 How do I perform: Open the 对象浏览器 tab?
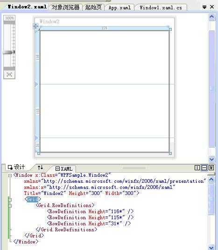[x=65, y=7]
